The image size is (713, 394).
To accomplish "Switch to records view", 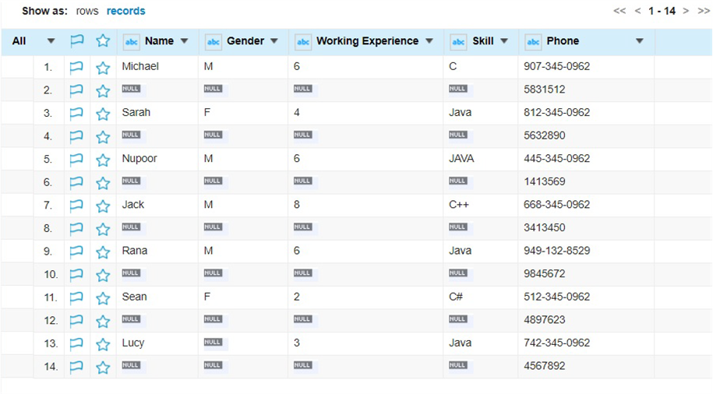I will pyautogui.click(x=126, y=12).
